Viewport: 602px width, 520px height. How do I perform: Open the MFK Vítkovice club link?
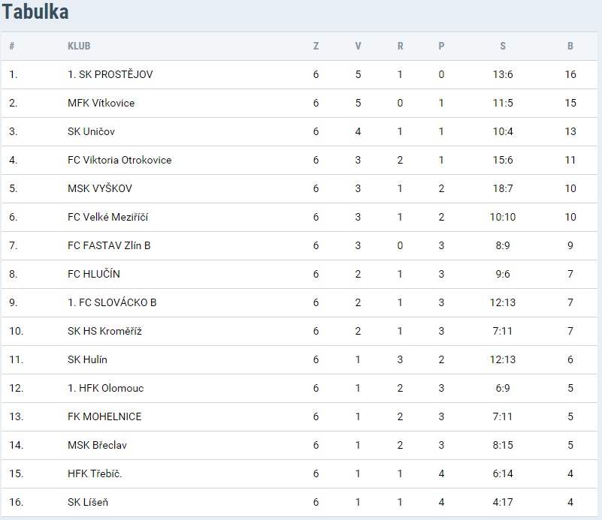101,103
